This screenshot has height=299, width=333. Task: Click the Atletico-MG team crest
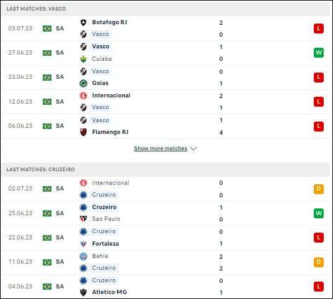(83, 292)
